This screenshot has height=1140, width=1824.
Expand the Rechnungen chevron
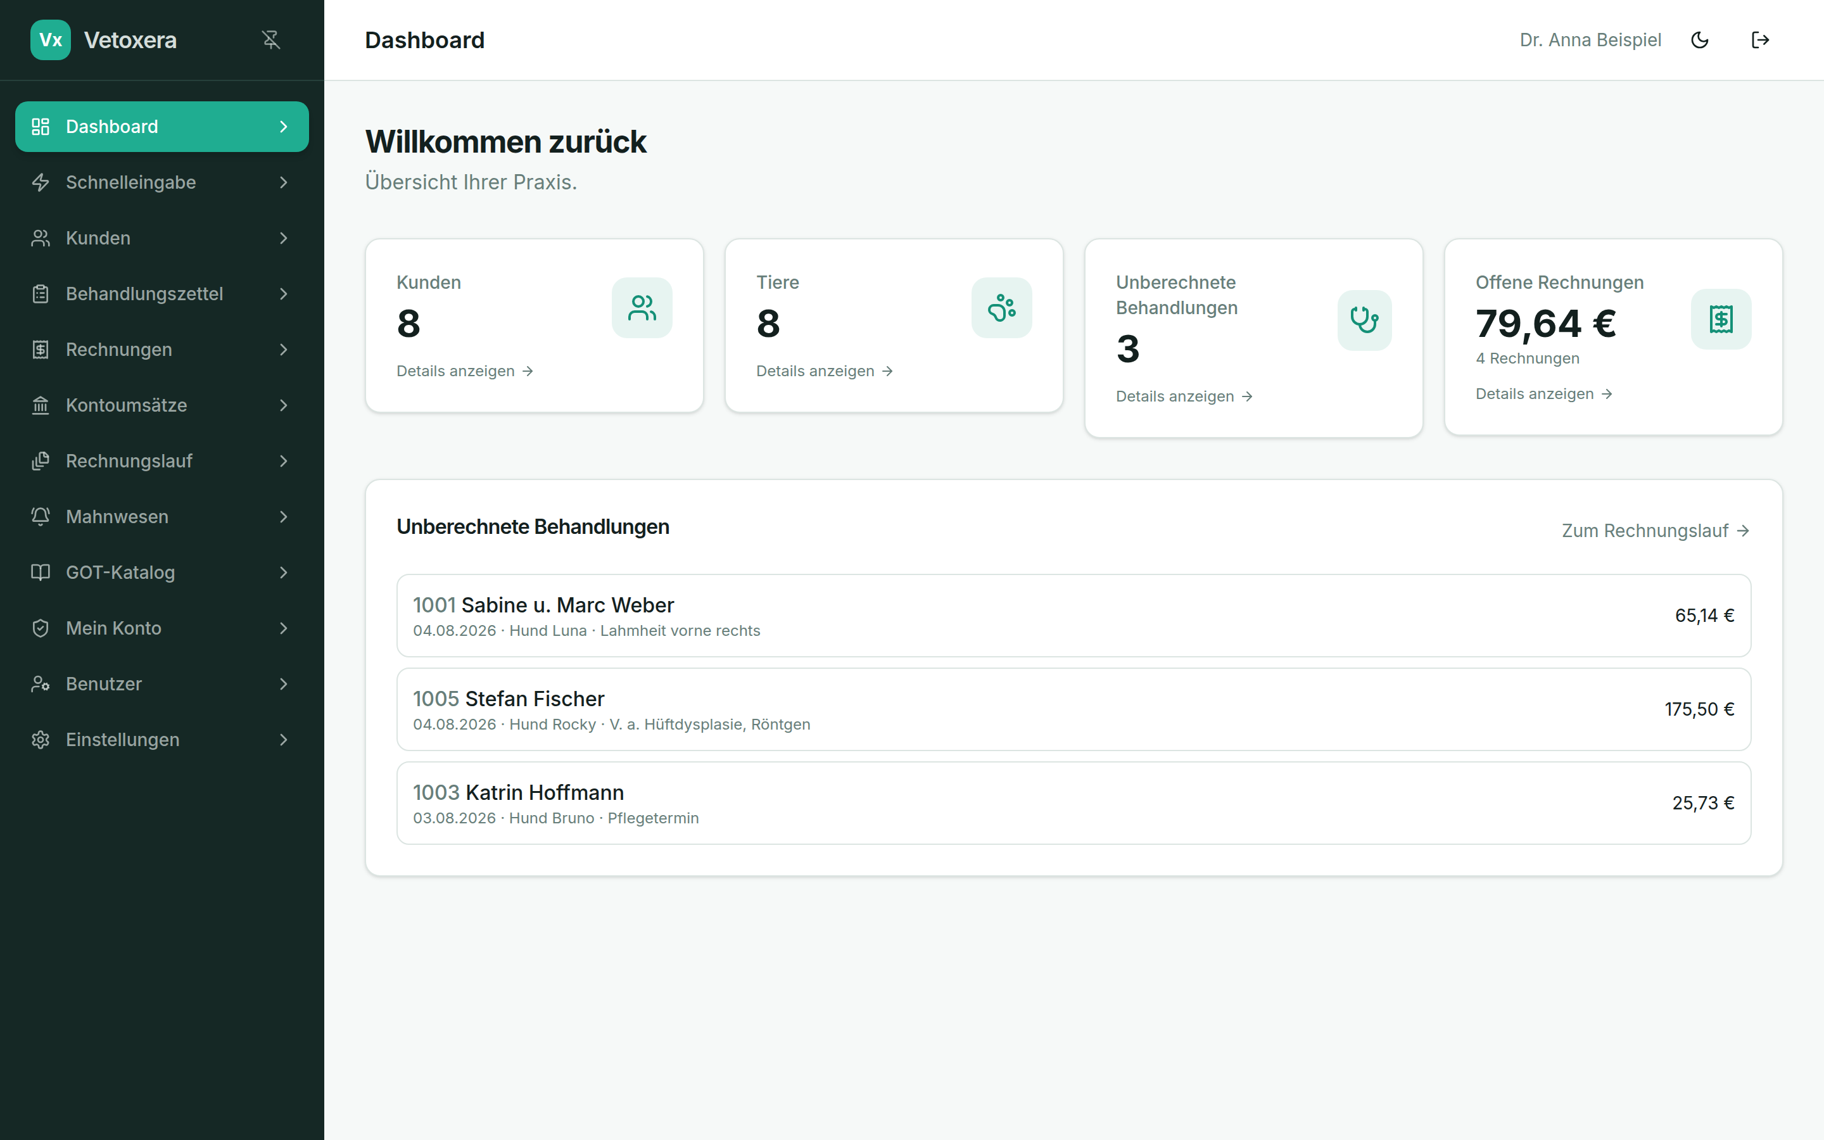[x=283, y=350]
